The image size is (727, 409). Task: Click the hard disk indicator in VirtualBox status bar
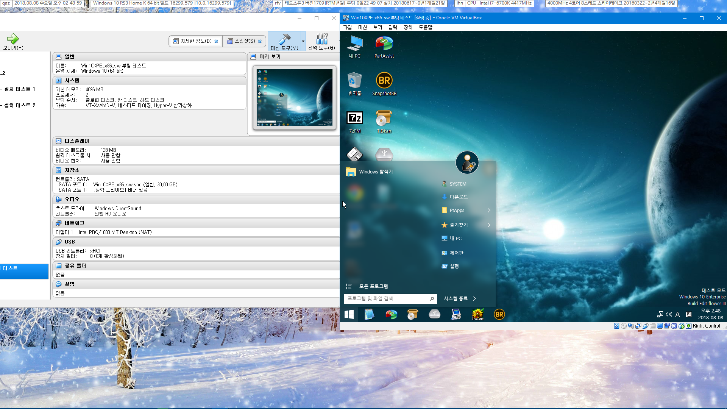(x=616, y=326)
